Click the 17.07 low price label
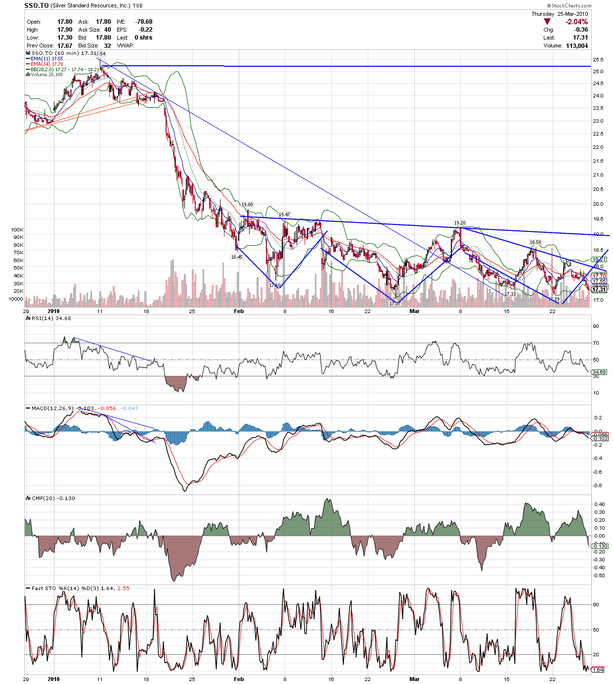The height and width of the screenshot is (684, 613). (x=394, y=303)
